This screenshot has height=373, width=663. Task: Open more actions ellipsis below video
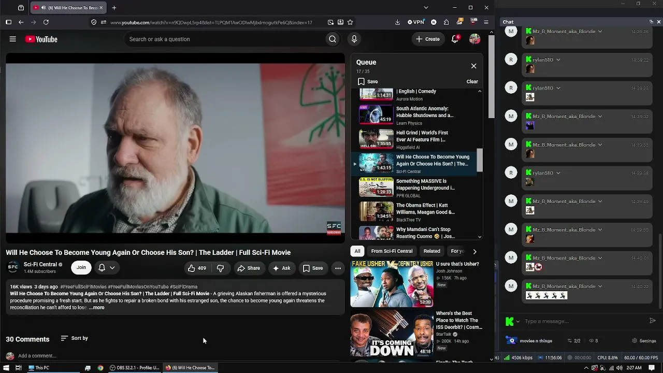[x=338, y=268]
